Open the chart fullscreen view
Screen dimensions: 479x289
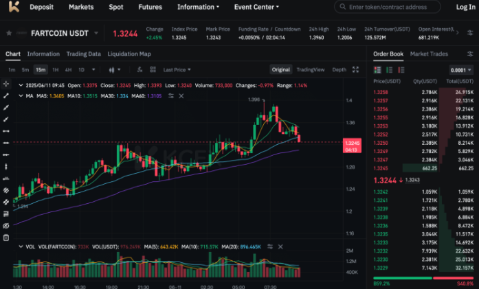(355, 69)
